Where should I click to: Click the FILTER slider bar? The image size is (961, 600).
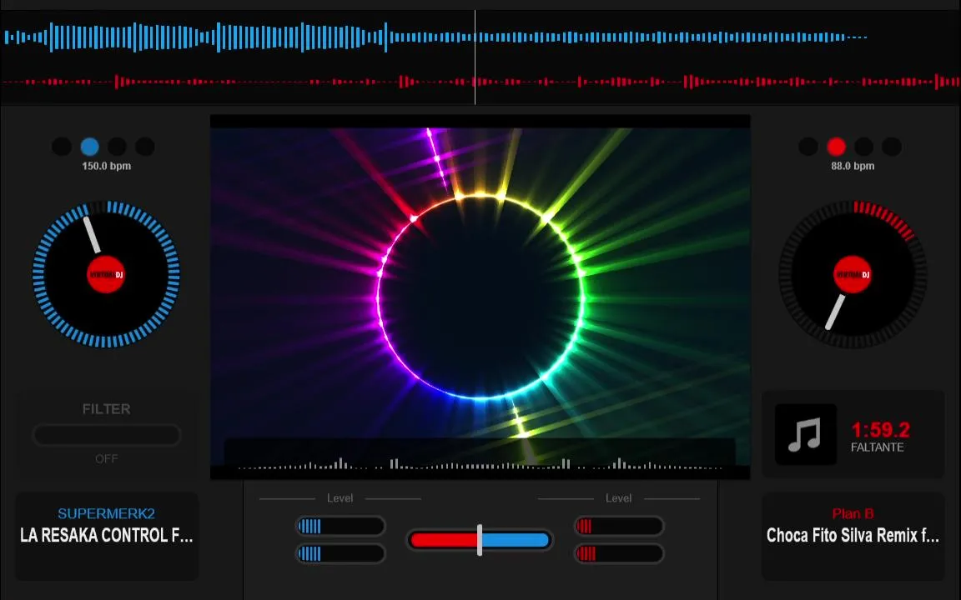click(107, 435)
